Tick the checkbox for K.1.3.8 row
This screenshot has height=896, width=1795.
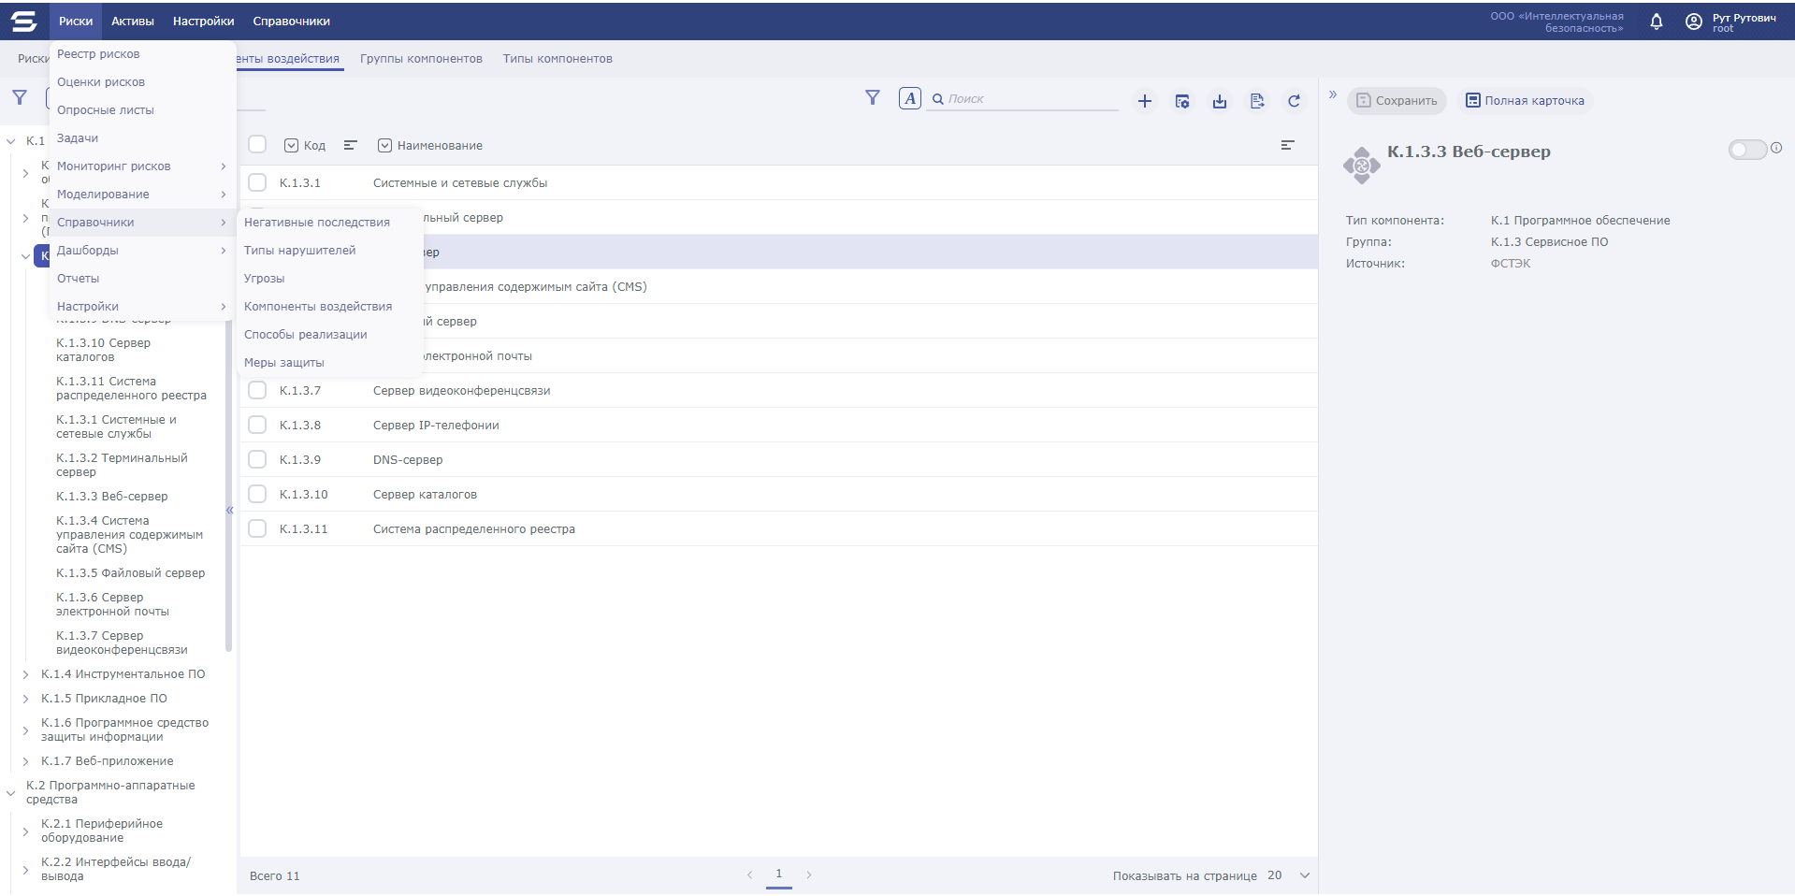tap(257, 425)
